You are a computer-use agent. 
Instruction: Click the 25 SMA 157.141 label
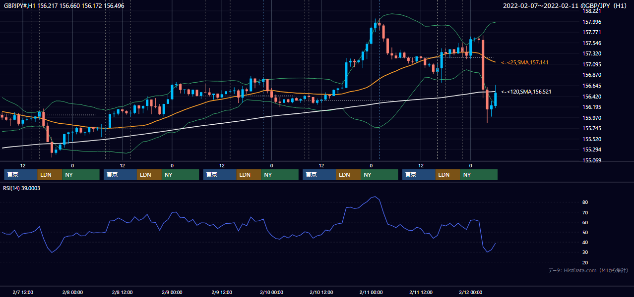click(525, 62)
